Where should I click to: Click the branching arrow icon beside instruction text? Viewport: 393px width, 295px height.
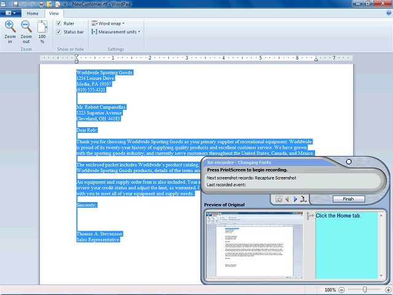(309, 216)
